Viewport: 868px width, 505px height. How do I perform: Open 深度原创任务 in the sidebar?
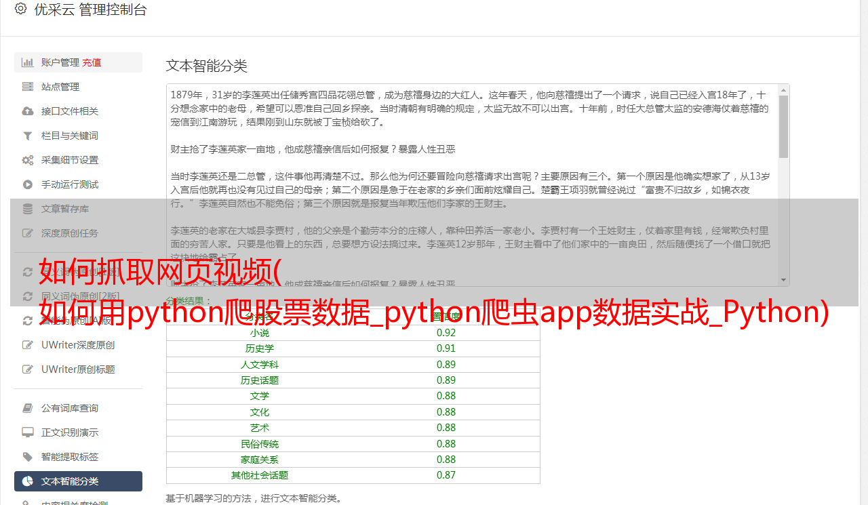[x=69, y=233]
